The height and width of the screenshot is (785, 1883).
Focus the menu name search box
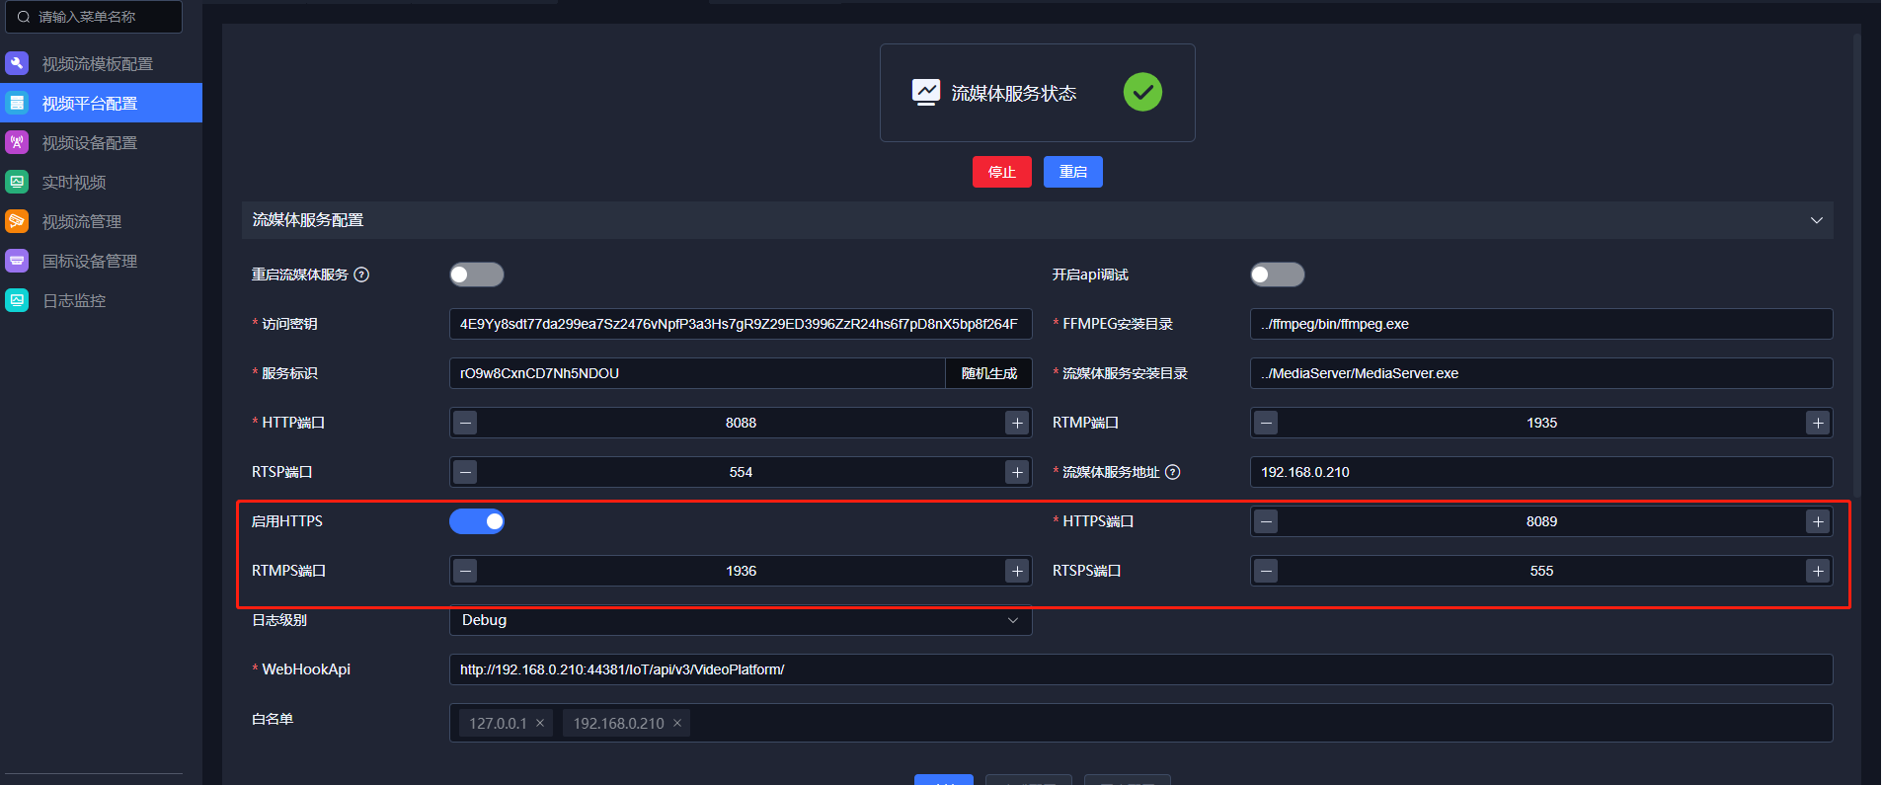click(94, 17)
